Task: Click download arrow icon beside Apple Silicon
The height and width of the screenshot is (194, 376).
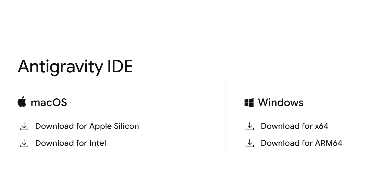Action: click(24, 126)
